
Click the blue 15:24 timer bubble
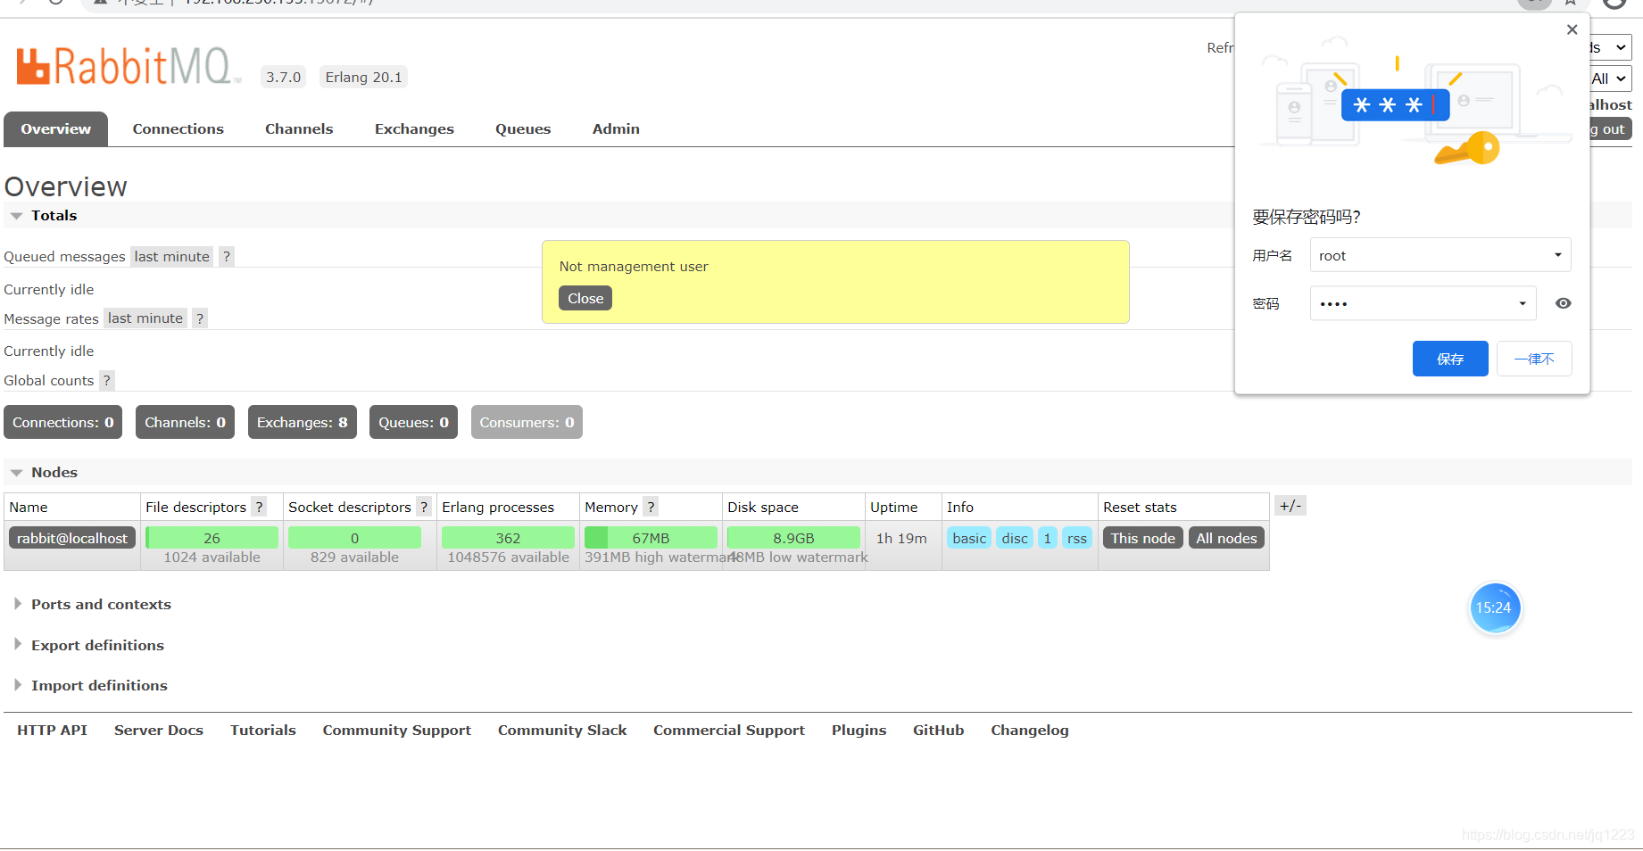(x=1494, y=608)
